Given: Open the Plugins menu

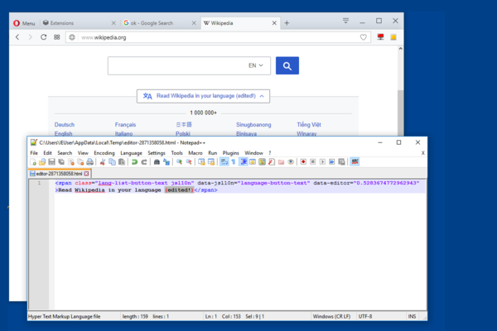Looking at the screenshot, I should [x=230, y=153].
